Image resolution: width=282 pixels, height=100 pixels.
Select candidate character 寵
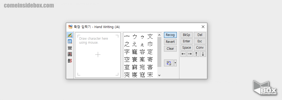coord(135,52)
